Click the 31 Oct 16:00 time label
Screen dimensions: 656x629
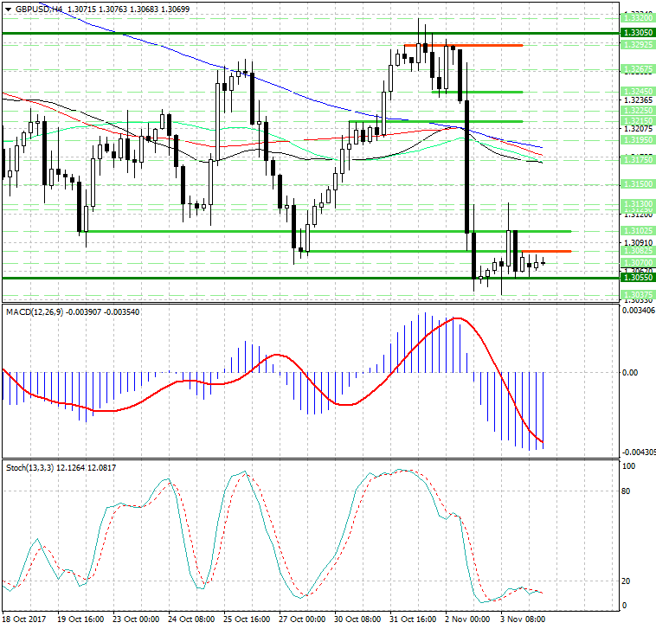(414, 619)
